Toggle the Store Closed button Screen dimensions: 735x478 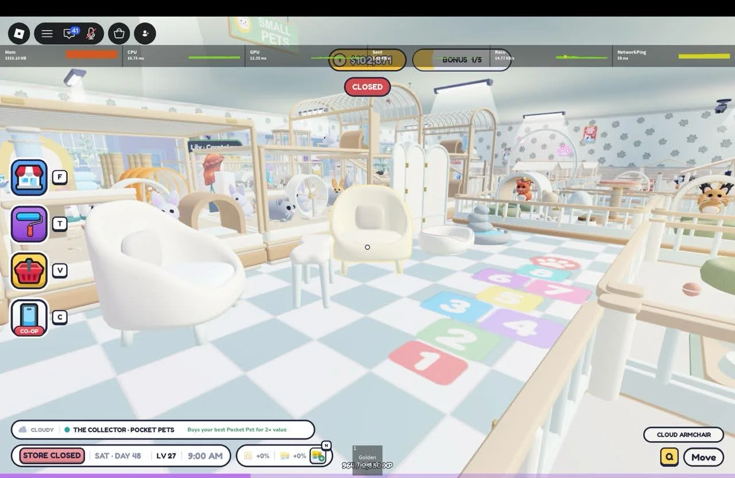click(x=52, y=456)
